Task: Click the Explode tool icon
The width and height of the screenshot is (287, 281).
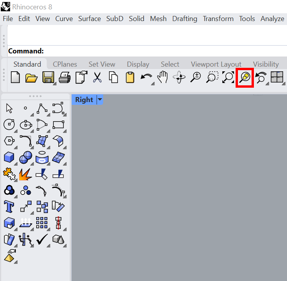Action: pos(25,174)
